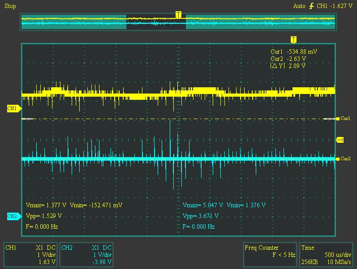Click the trigger level CH1 -1.627 V readout

[x=335, y=6]
